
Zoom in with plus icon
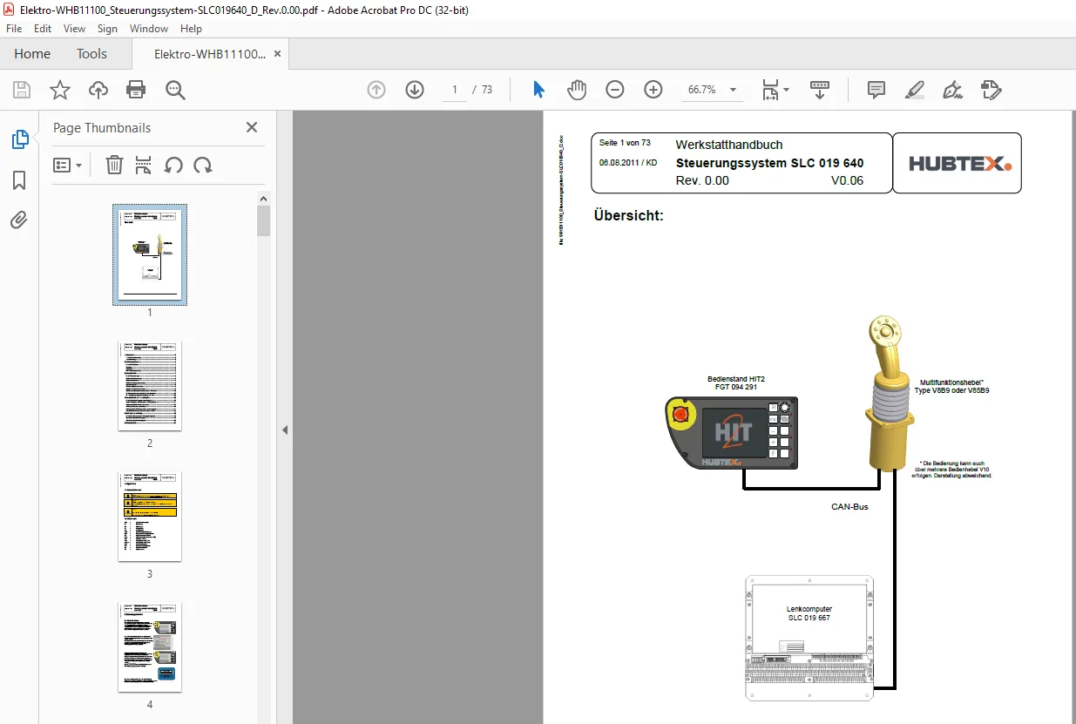[653, 90]
